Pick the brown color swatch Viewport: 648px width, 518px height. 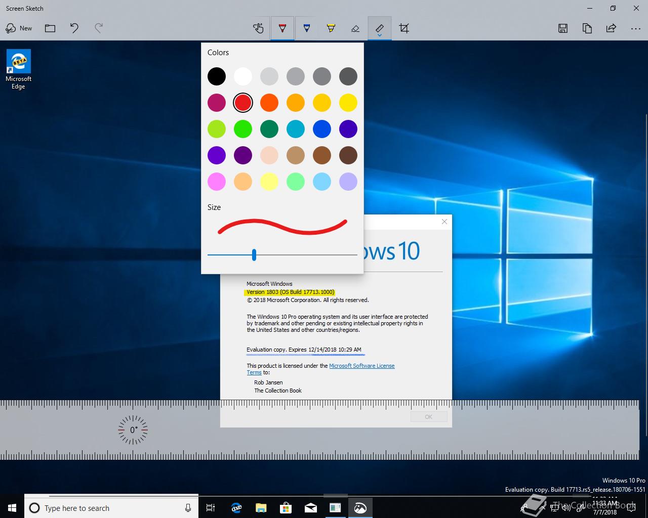click(x=322, y=155)
